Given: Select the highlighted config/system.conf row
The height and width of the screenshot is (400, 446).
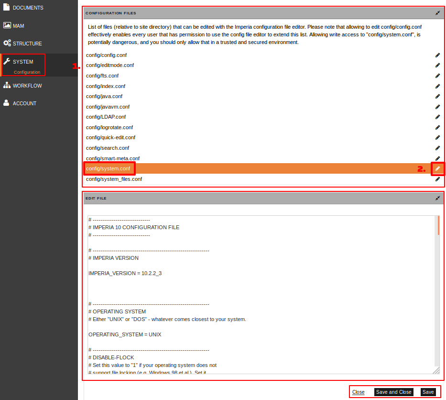Looking at the screenshot, I should coord(264,168).
